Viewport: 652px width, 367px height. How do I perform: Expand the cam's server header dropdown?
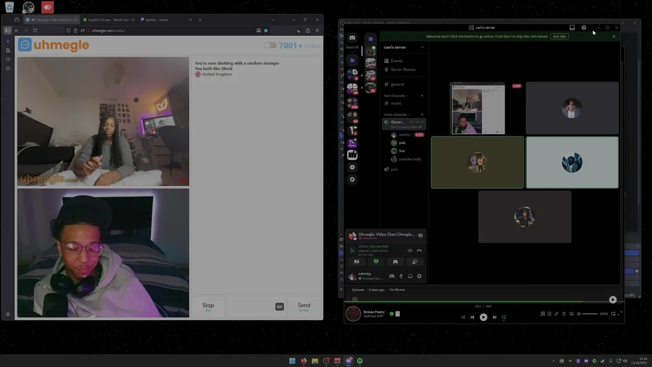(x=422, y=47)
